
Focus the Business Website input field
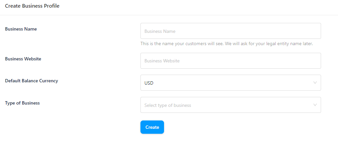pos(231,61)
